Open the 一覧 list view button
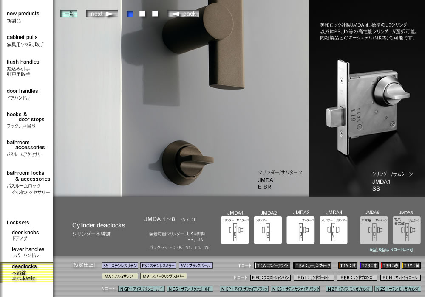The width and height of the screenshot is (425, 297). [69, 14]
